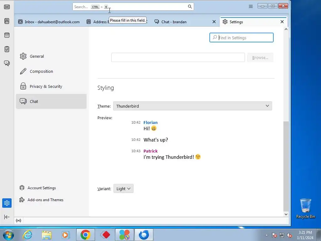Open the Address Book space icon
The image size is (321, 241).
coord(7,21)
